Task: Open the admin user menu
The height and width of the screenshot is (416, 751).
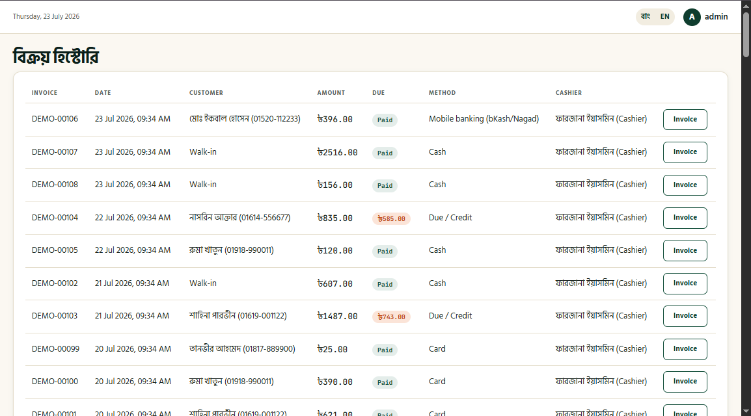Action: 706,17
